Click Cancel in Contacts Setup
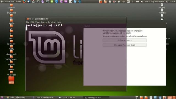 pyautogui.click(x=87, y=26)
